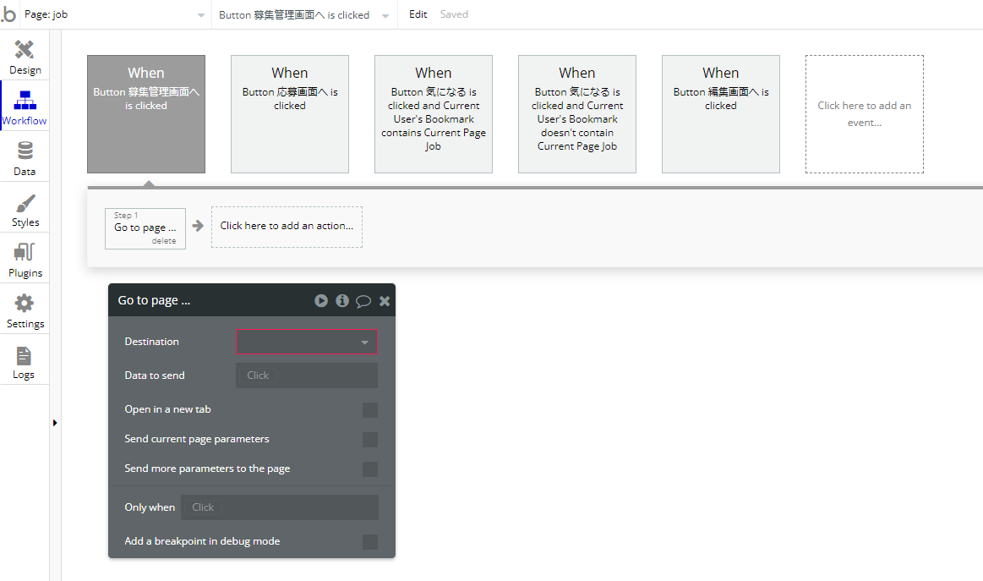Select the Button 編集画面へ is clicked event

point(720,113)
